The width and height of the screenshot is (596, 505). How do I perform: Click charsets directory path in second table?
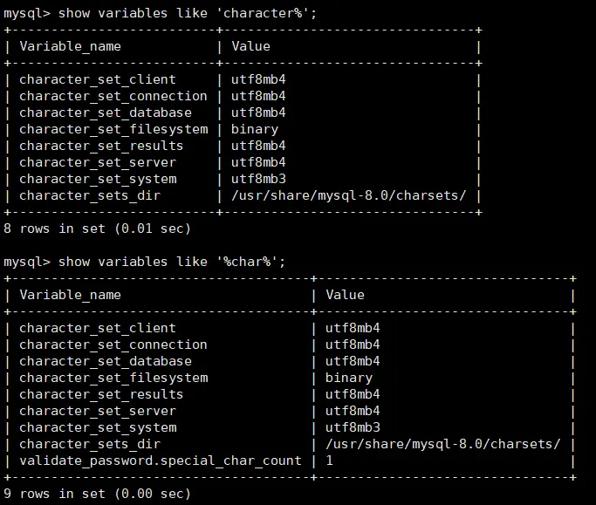(443, 444)
